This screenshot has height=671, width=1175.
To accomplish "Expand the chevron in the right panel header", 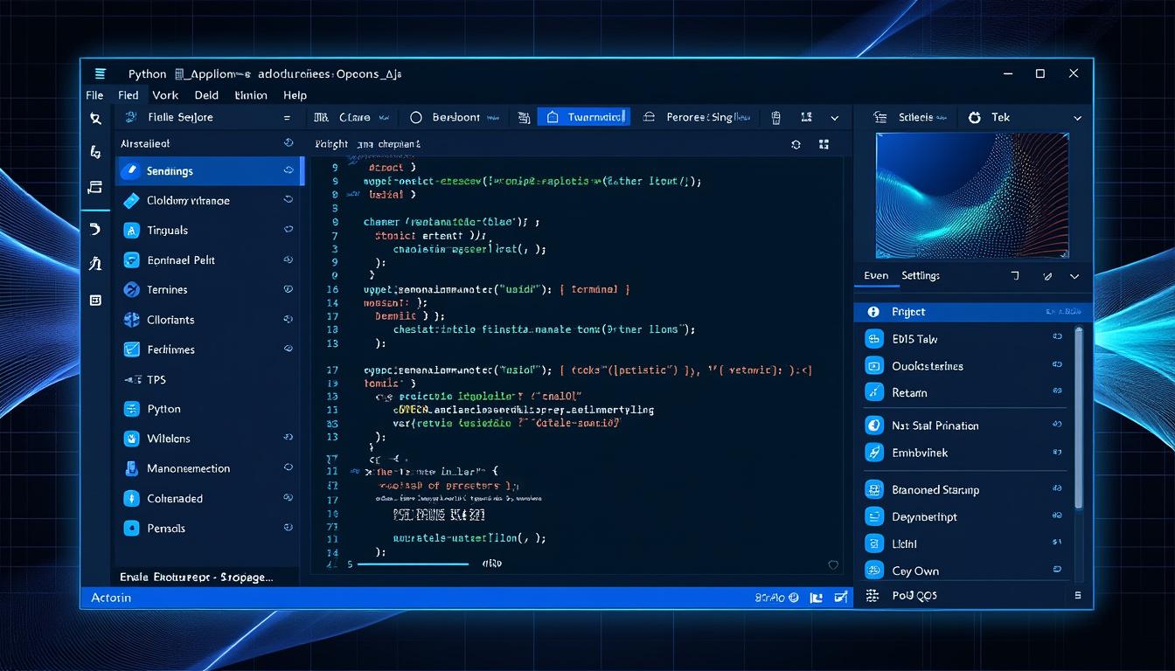I will (x=1074, y=276).
